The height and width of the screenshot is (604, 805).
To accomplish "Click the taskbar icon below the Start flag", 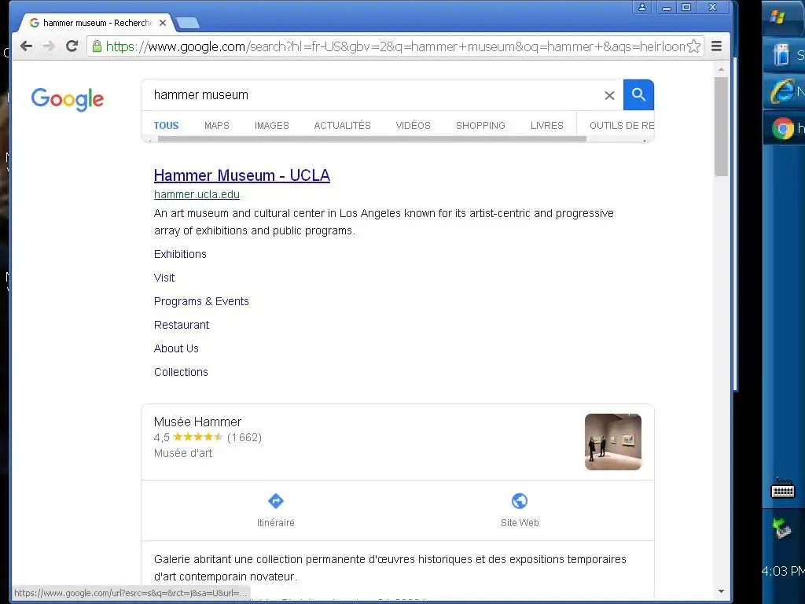I will [x=781, y=54].
